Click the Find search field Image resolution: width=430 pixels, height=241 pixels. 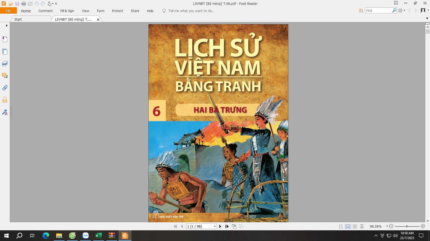(x=378, y=10)
